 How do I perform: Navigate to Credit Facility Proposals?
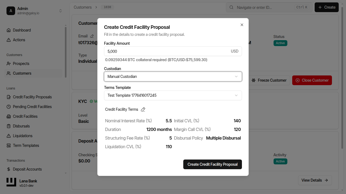[32, 97]
